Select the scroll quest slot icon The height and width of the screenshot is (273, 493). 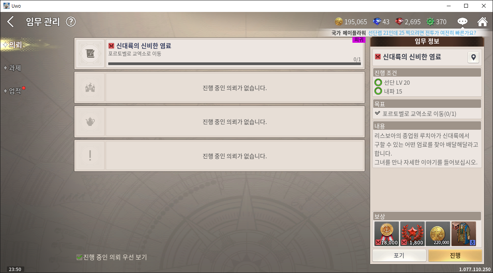click(90, 54)
